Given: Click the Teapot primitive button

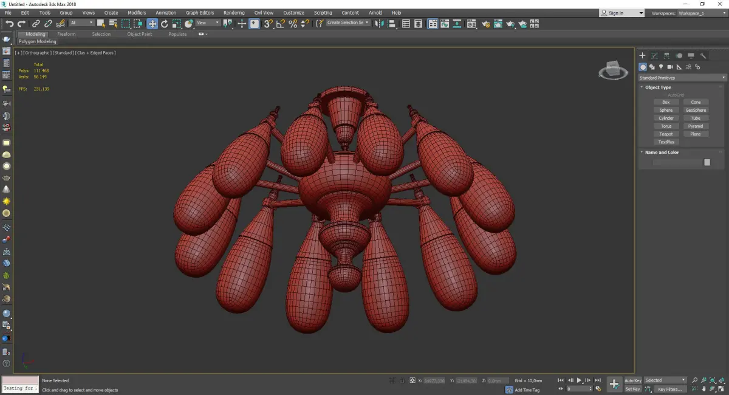Looking at the screenshot, I should click(666, 134).
